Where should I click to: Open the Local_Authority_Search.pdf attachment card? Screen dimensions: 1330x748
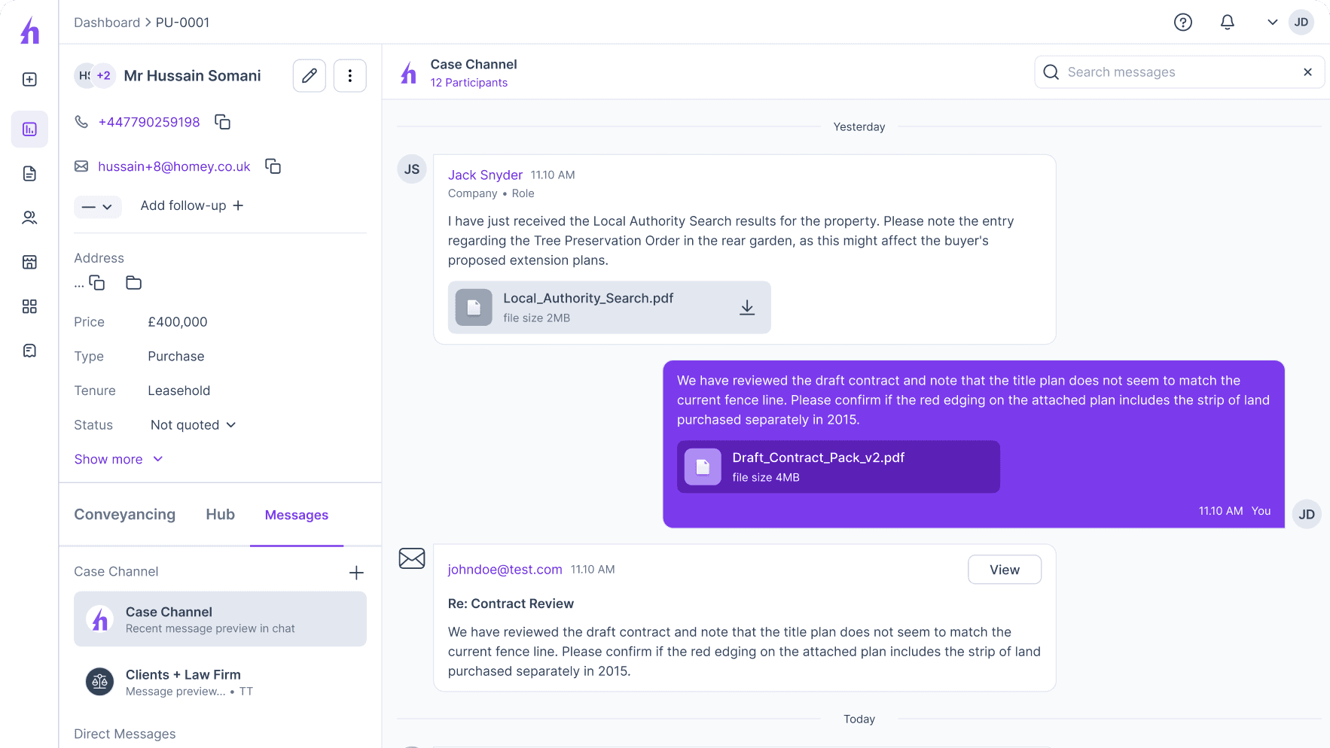609,308
